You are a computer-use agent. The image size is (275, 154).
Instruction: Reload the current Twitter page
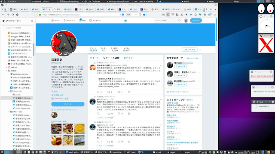(12, 15)
